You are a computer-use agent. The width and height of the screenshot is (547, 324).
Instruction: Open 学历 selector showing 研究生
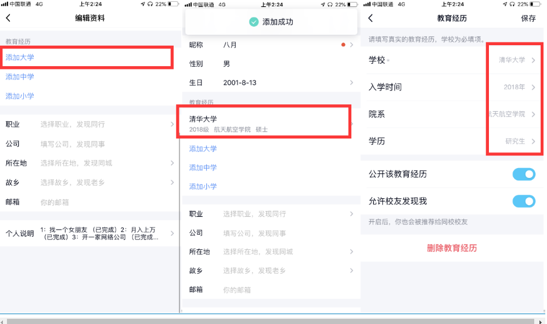(452, 141)
